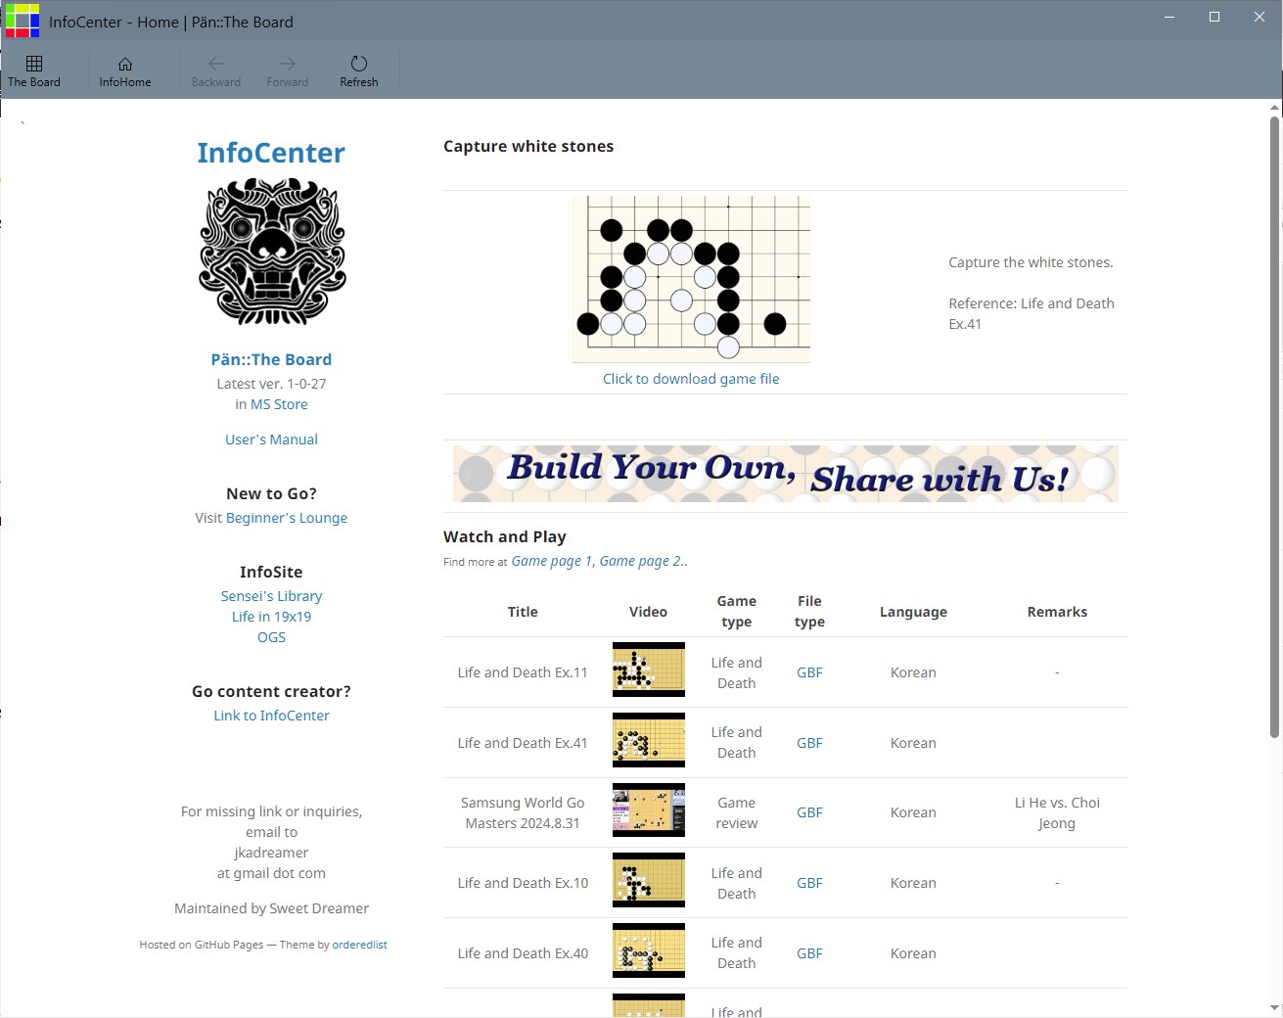Click Build Your Own banner
1283x1018 pixels.
(x=785, y=474)
